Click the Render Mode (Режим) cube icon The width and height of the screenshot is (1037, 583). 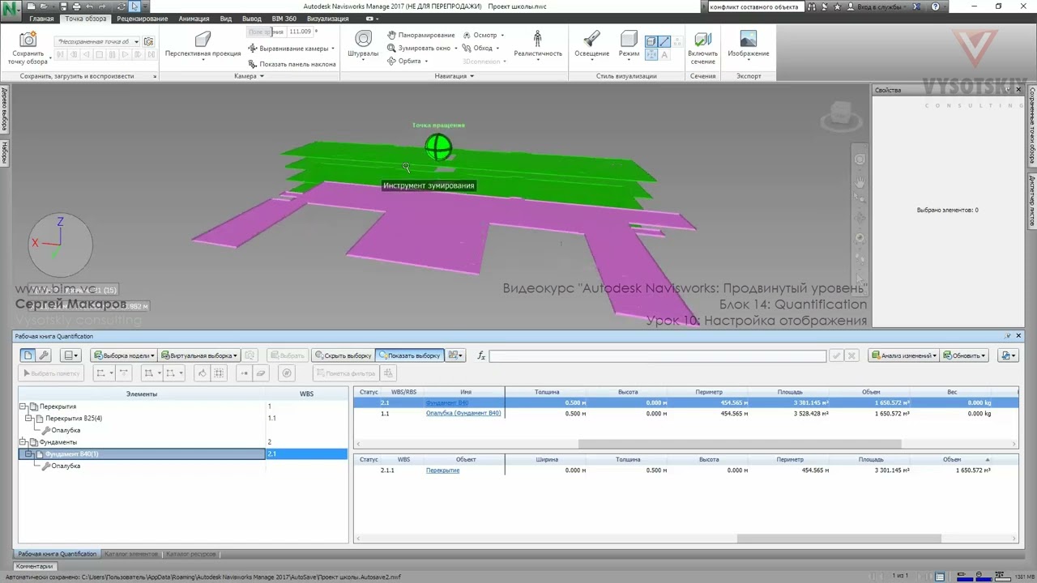tap(629, 39)
